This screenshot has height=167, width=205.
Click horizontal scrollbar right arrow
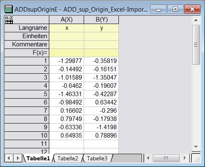click(185, 158)
